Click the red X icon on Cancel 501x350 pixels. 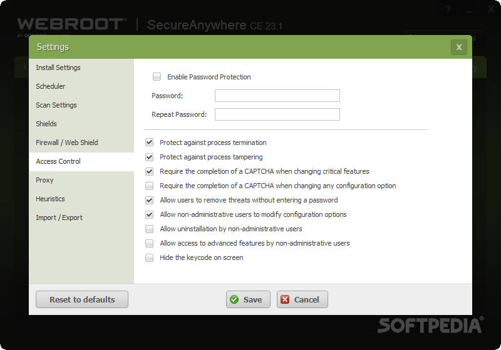(x=285, y=299)
